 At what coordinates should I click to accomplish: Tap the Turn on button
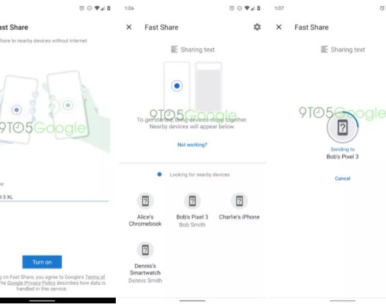(x=42, y=261)
